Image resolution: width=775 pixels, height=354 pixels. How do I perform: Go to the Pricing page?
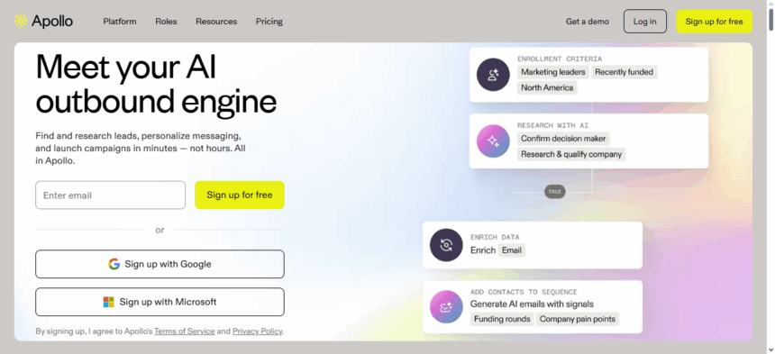(x=269, y=22)
